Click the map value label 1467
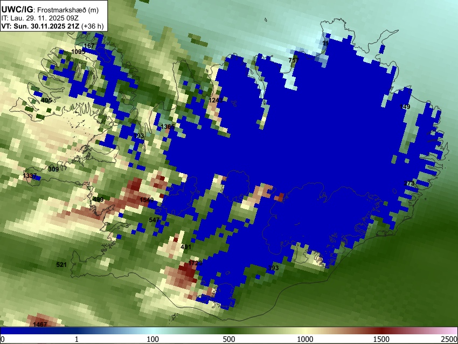This screenshot has height=344, width=458. (40, 324)
